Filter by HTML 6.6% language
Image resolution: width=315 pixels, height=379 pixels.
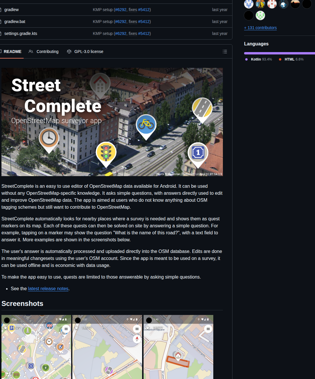point(291,59)
